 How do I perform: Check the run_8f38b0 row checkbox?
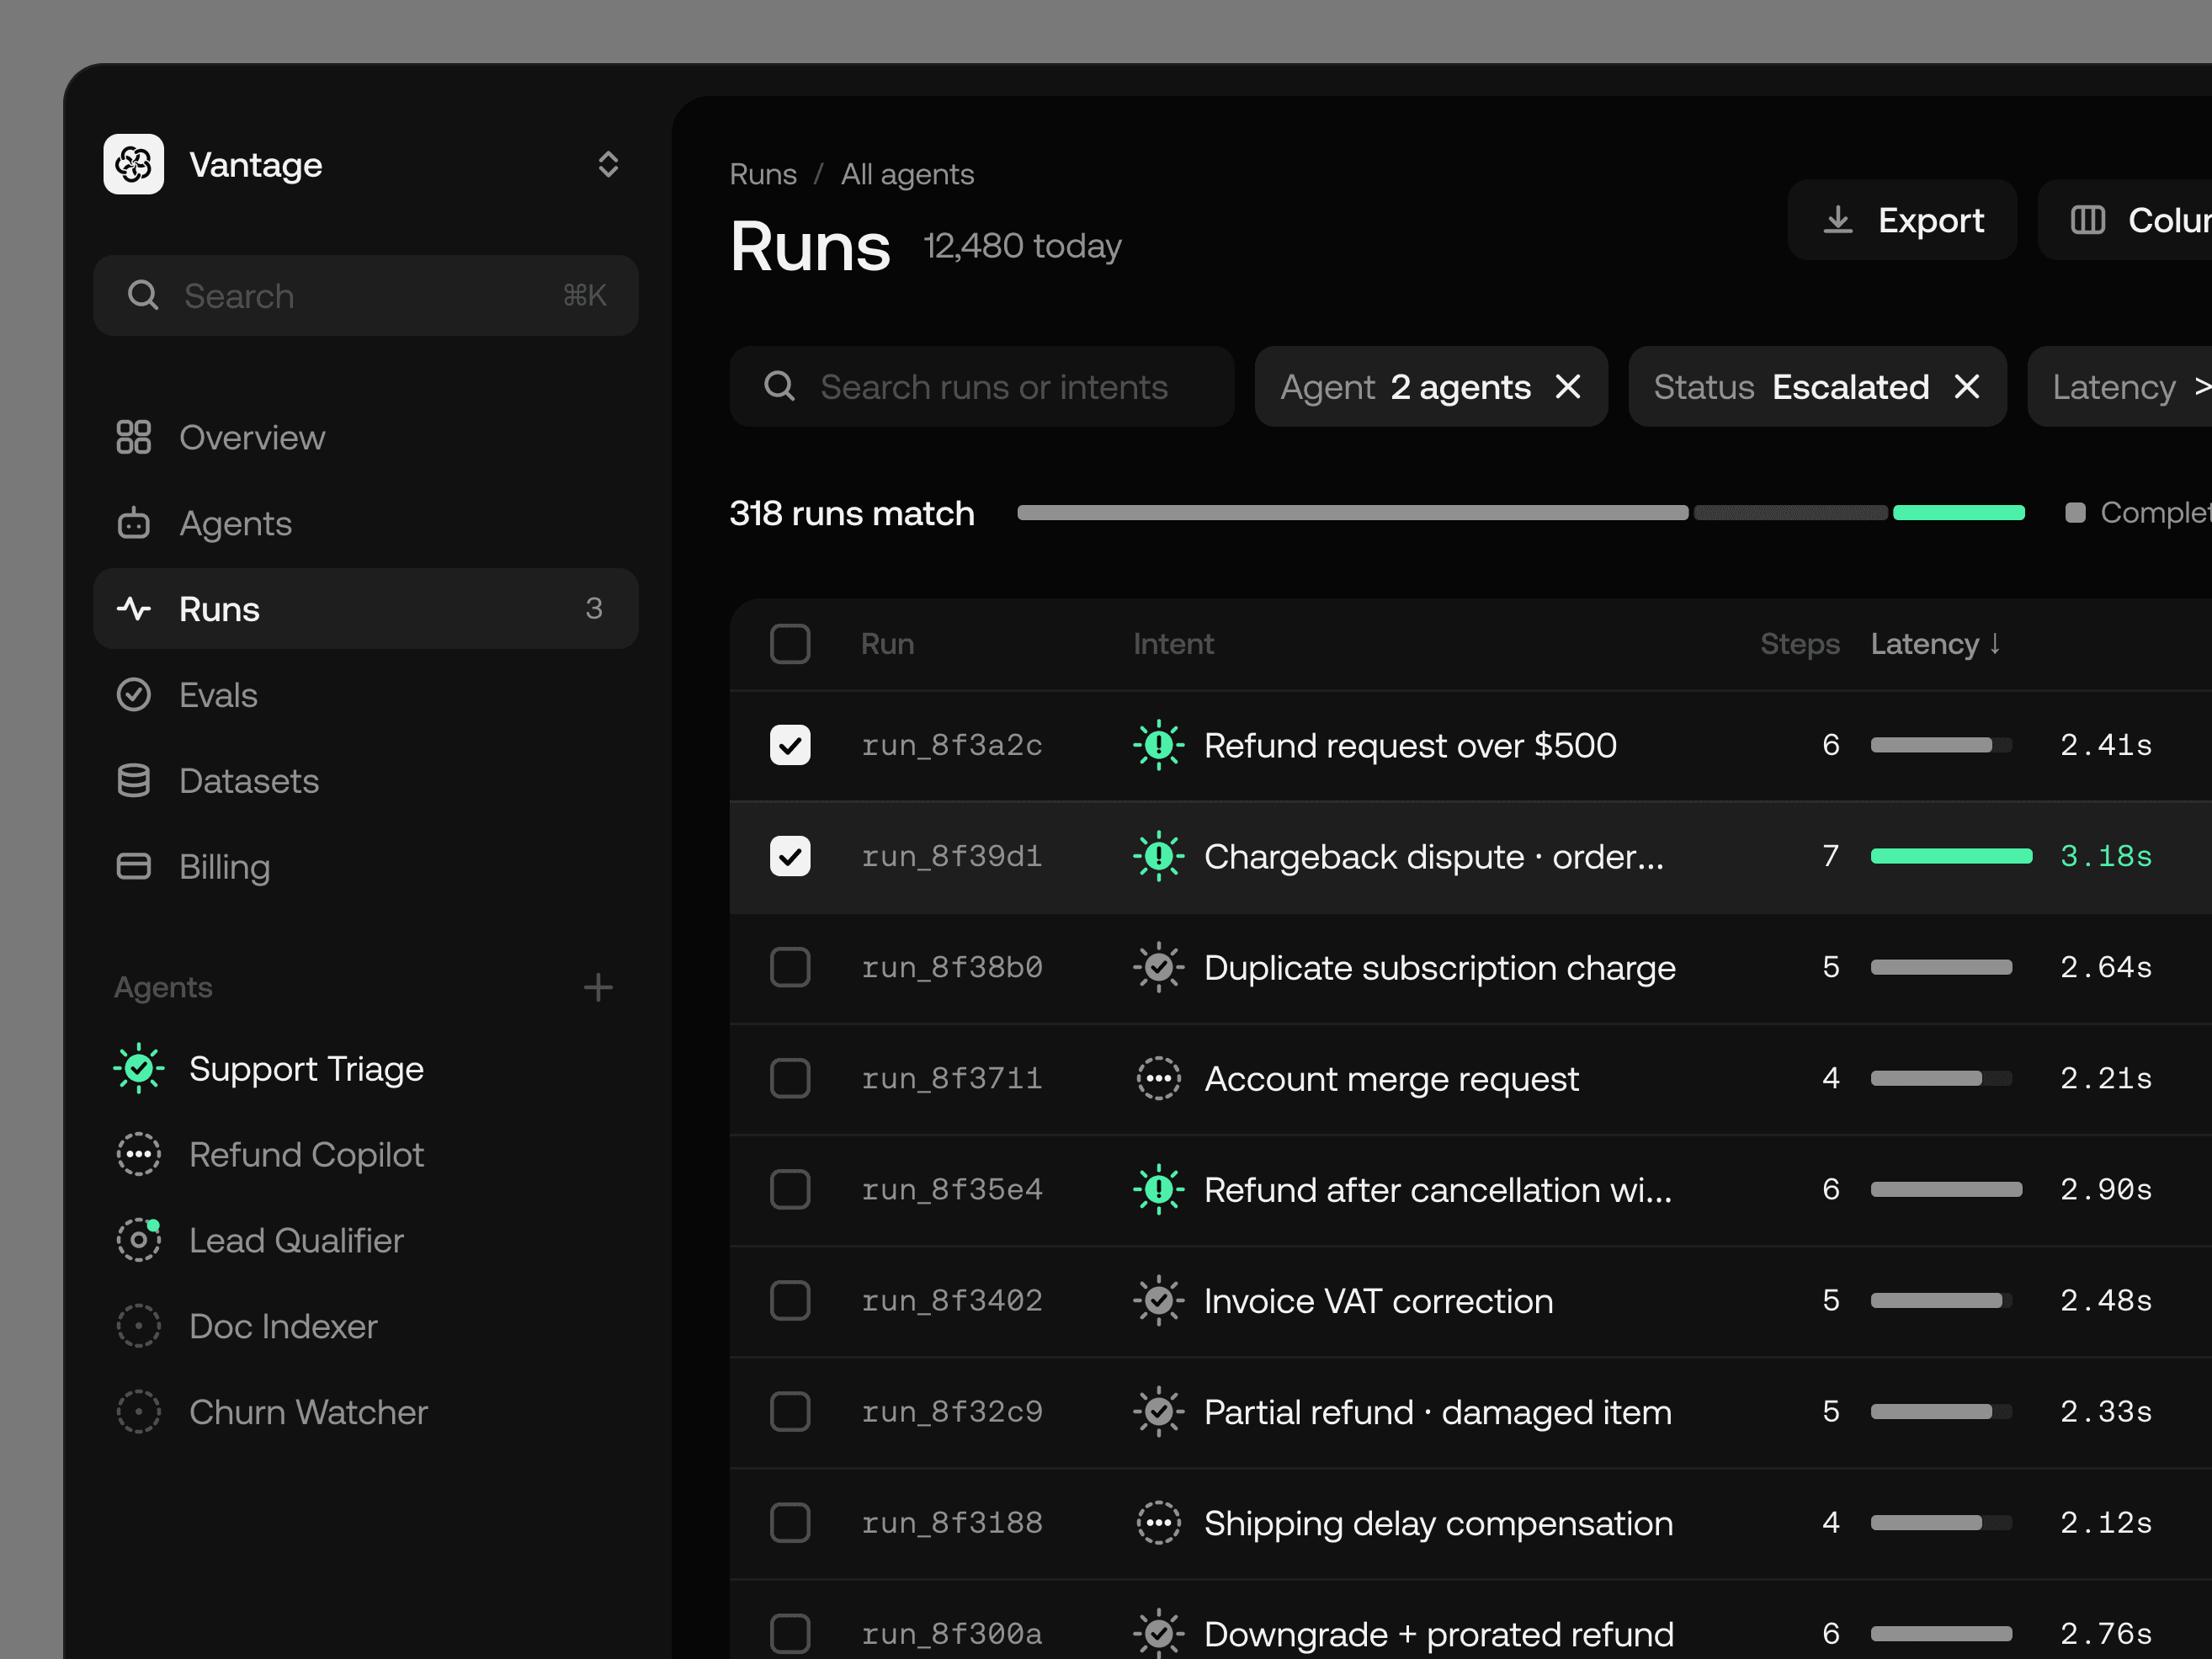790,967
